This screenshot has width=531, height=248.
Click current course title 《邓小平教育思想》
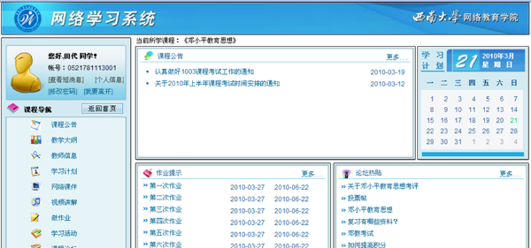point(209,40)
